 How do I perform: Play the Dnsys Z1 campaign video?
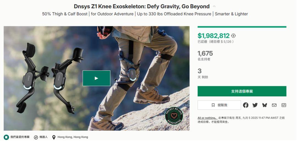[x=96, y=78]
